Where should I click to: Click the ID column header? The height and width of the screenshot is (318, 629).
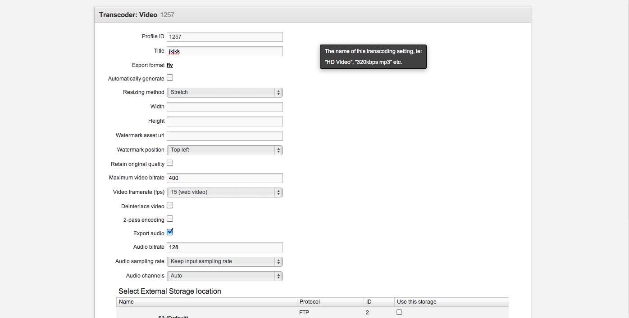point(379,302)
